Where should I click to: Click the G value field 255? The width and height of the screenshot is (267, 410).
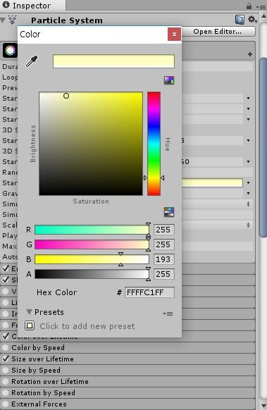pyautogui.click(x=164, y=244)
